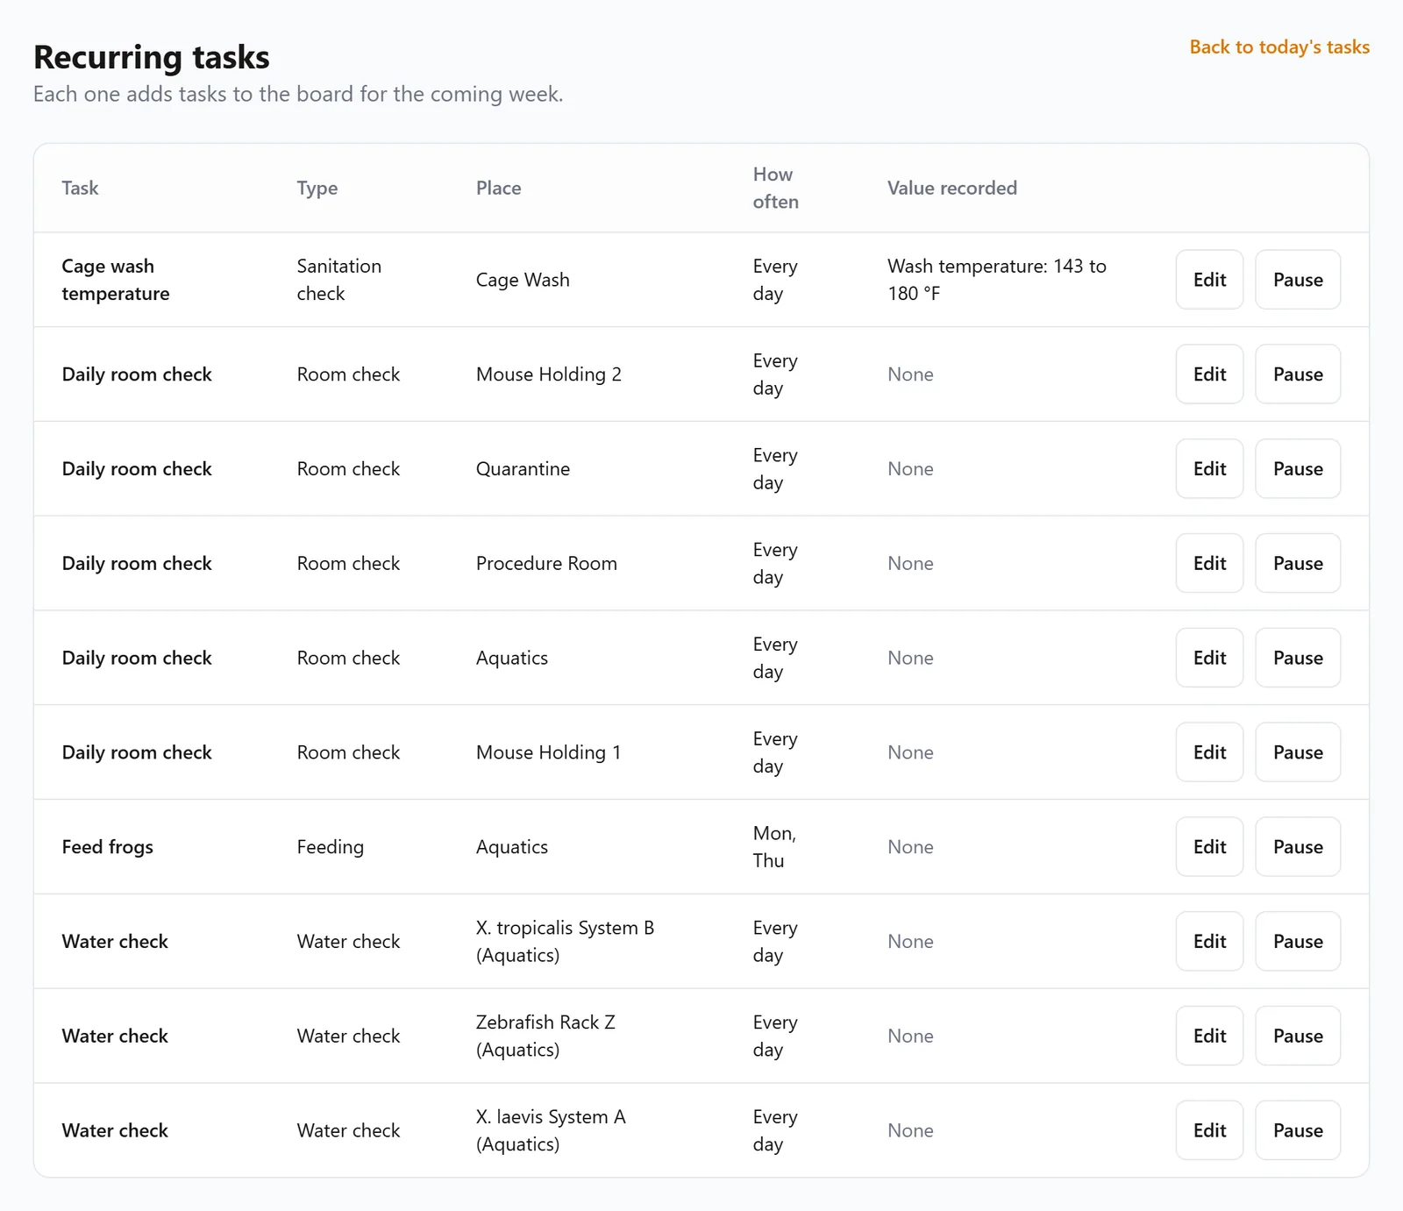Pause Mouse Holding 2 daily room check
1403x1211 pixels.
pos(1298,374)
